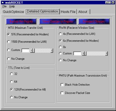Go to the About tab
The width and height of the screenshot is (116, 111).
pyautogui.click(x=83, y=12)
